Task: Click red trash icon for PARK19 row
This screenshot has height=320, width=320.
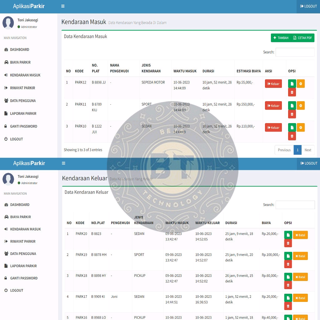Action: click(288, 264)
